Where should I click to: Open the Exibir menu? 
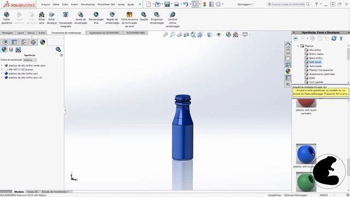(65, 4)
